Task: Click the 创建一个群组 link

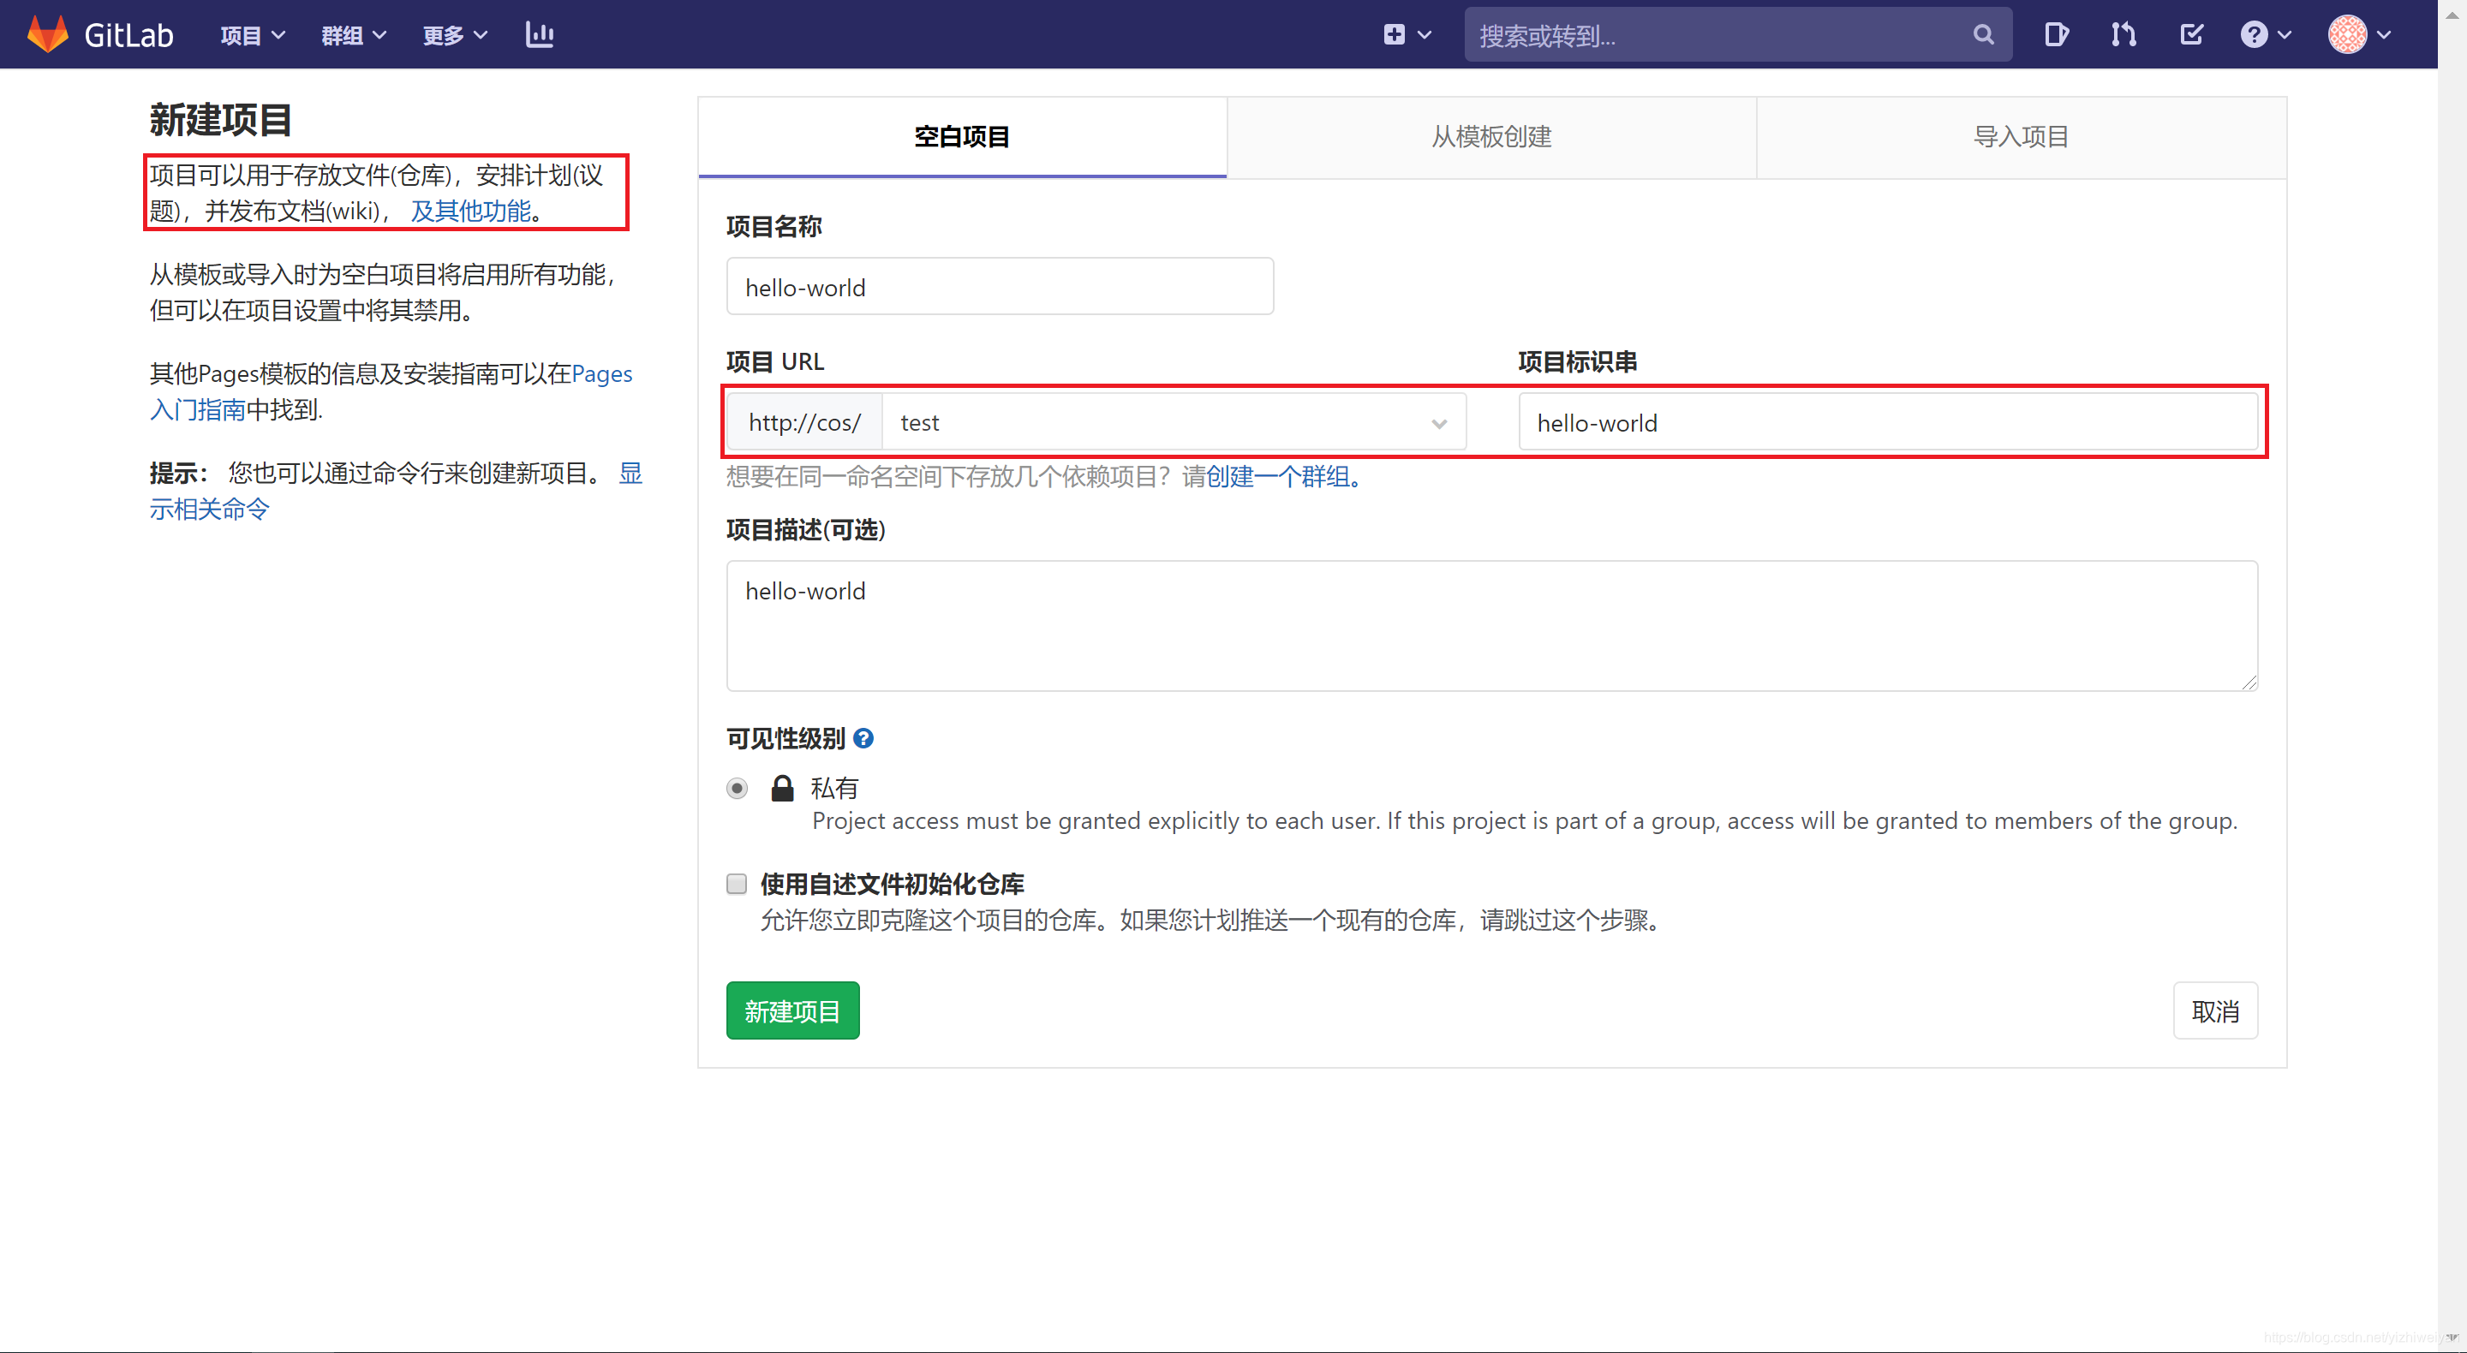Action: pyautogui.click(x=1276, y=477)
